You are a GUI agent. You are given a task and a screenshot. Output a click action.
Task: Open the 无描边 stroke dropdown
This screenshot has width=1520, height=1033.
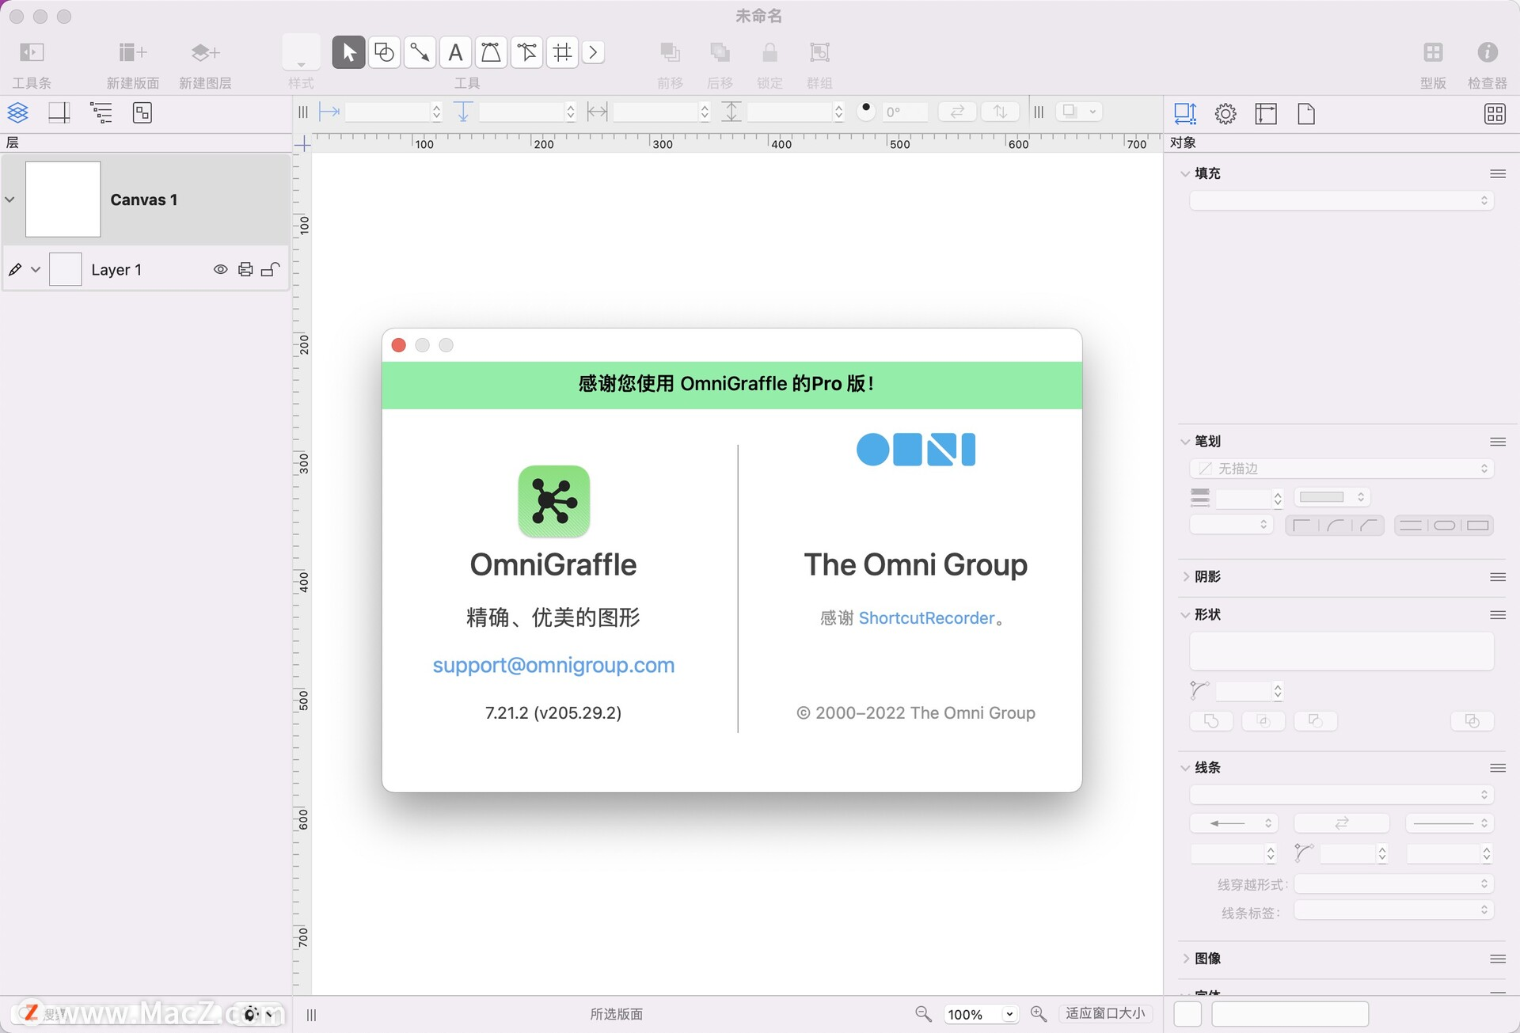tap(1340, 469)
